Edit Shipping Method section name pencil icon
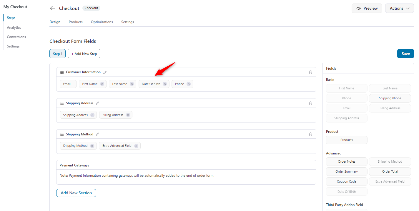Screen dimensions: 419x211 tap(98, 134)
